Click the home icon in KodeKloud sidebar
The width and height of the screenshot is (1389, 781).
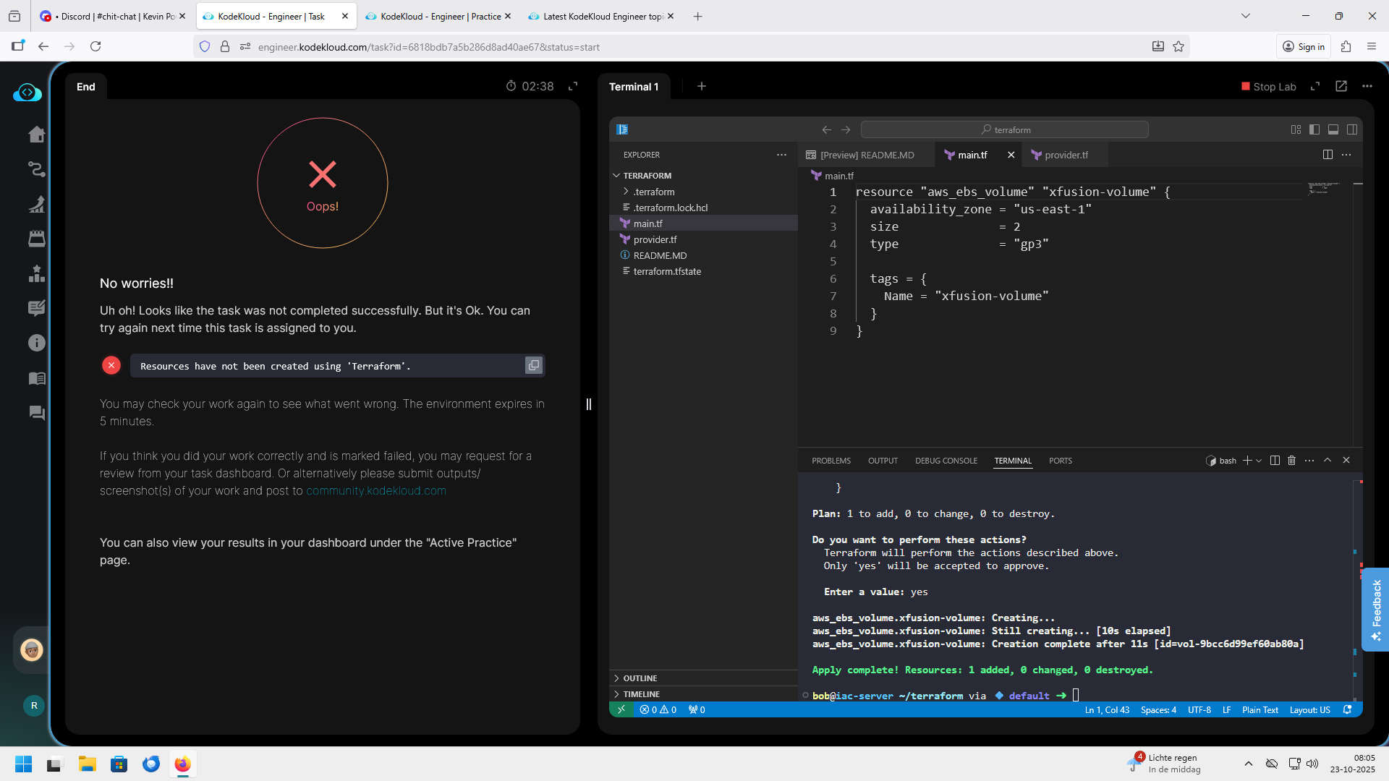pyautogui.click(x=36, y=135)
